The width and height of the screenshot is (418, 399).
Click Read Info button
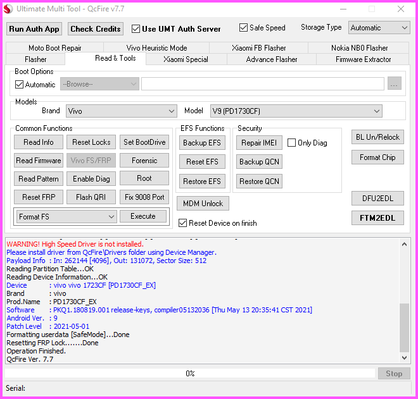[x=39, y=142]
